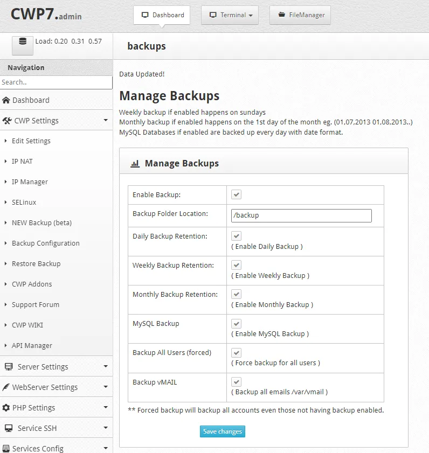Click the CWP7.admin logo
The height and width of the screenshot is (453, 429).
tap(46, 14)
